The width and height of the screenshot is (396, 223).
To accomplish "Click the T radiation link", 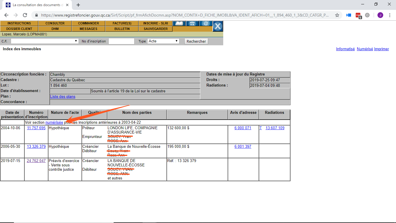I will point(261,128).
